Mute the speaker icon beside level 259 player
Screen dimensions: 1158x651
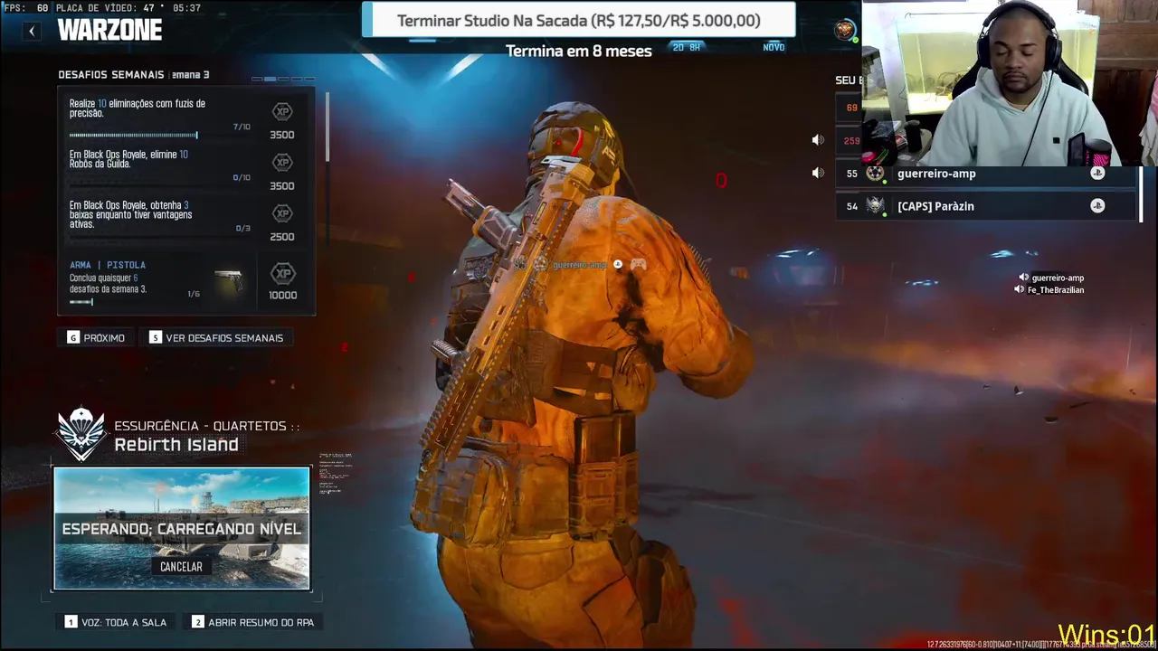(x=818, y=140)
